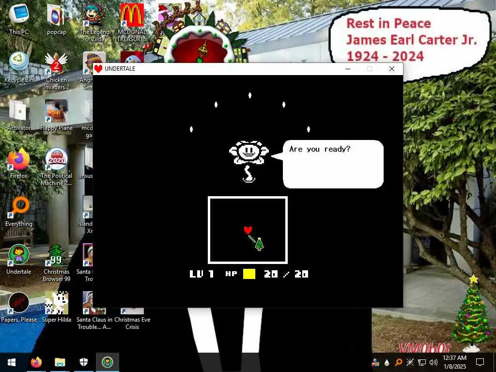This screenshot has width=496, height=372.
Task: Minimize the UNDERTALE window
Action: click(348, 69)
